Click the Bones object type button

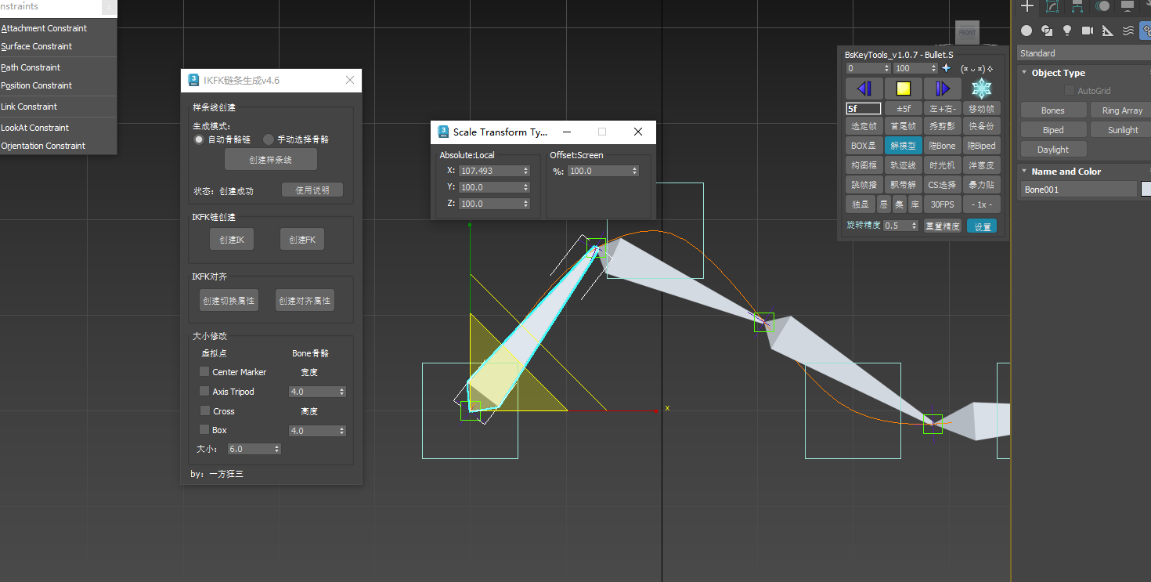[1053, 110]
